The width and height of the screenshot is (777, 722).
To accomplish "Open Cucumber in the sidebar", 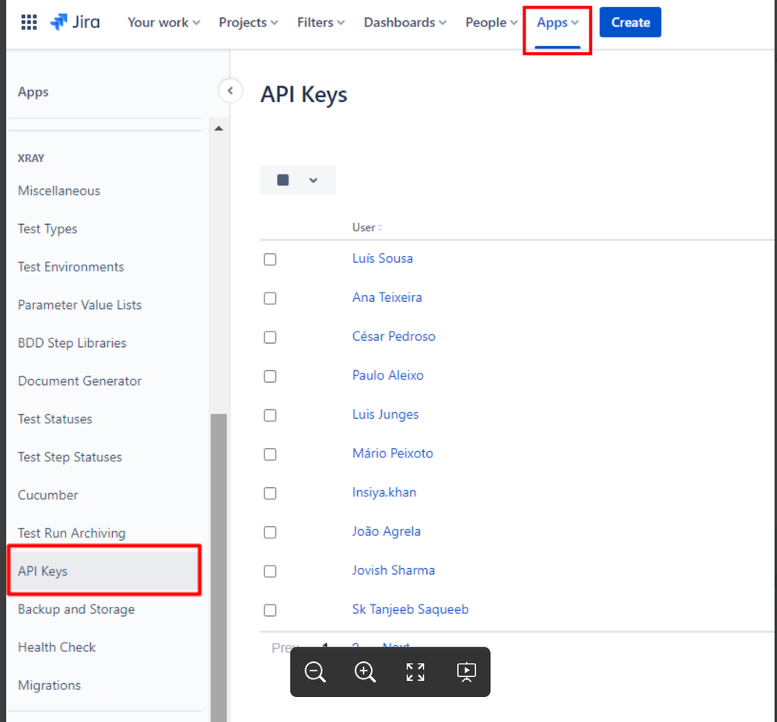I will [48, 495].
